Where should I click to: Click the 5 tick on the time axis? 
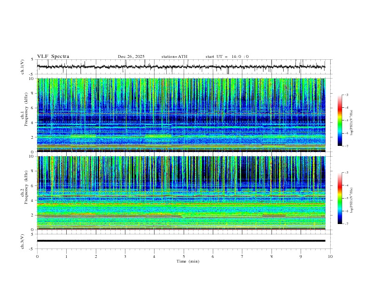click(x=184, y=256)
